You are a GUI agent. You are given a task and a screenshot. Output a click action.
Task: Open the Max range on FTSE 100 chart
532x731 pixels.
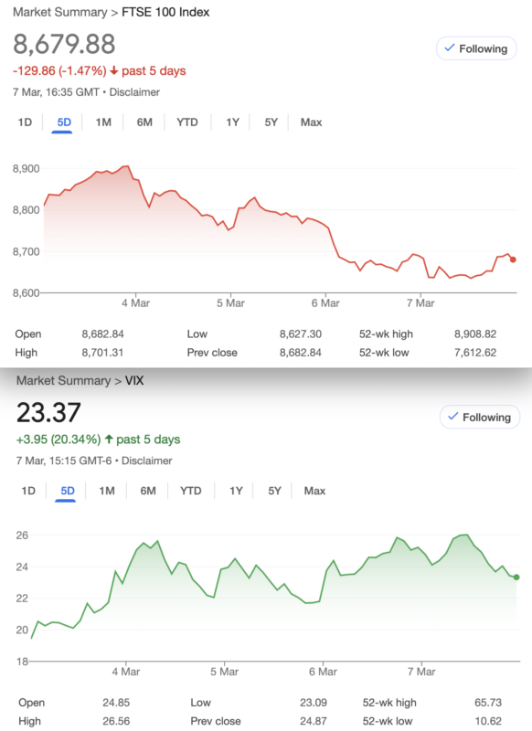coord(311,122)
